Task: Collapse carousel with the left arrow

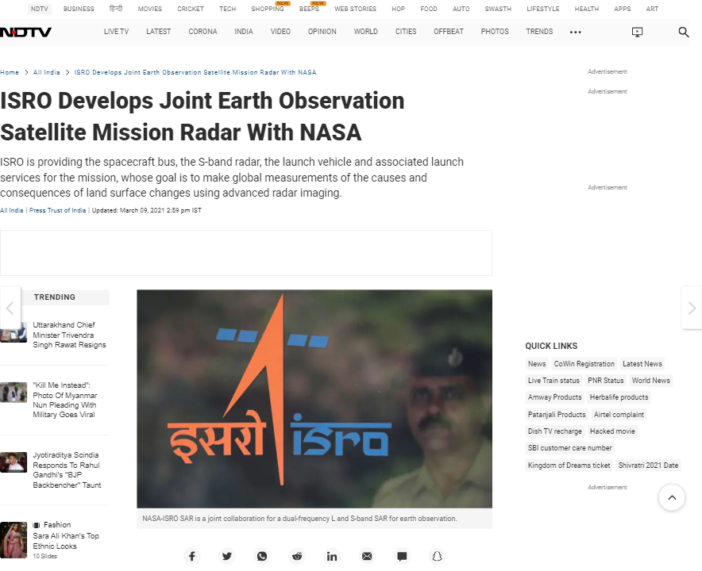Action: point(9,308)
